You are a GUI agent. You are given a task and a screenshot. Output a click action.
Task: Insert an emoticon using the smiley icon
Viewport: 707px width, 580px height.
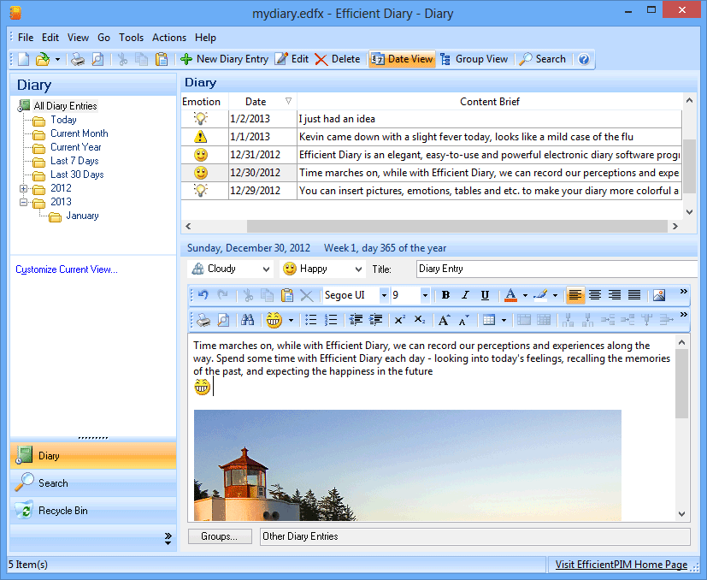coord(274,320)
